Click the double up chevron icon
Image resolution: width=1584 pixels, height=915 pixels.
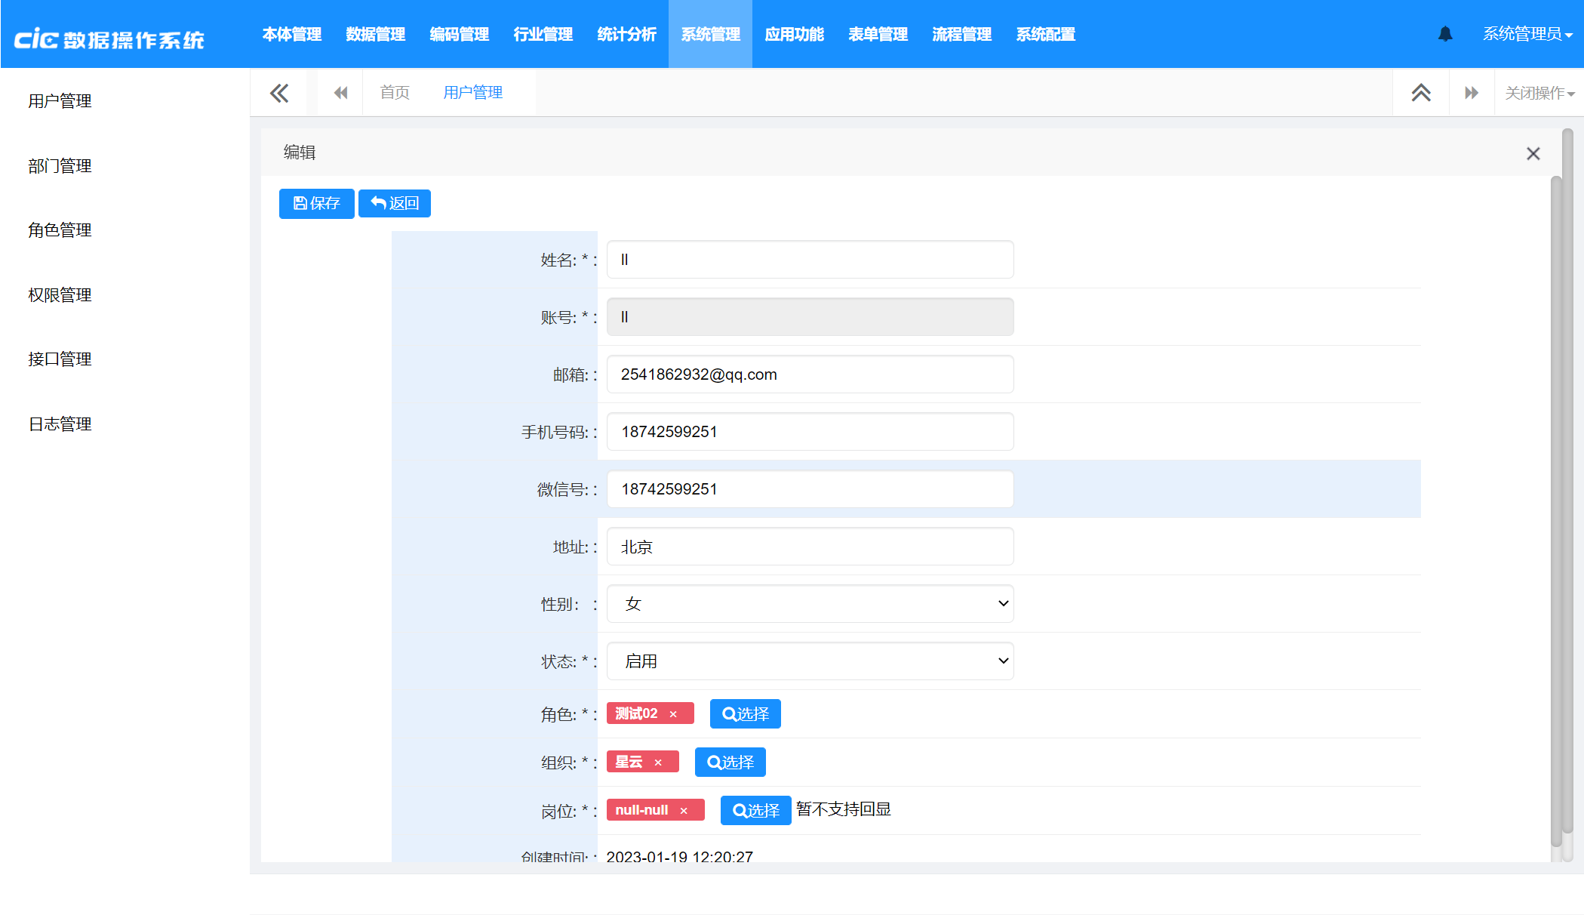pyautogui.click(x=1421, y=93)
